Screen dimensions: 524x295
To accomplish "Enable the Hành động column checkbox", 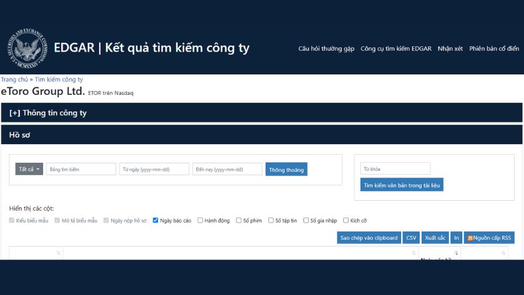I will click(200, 220).
